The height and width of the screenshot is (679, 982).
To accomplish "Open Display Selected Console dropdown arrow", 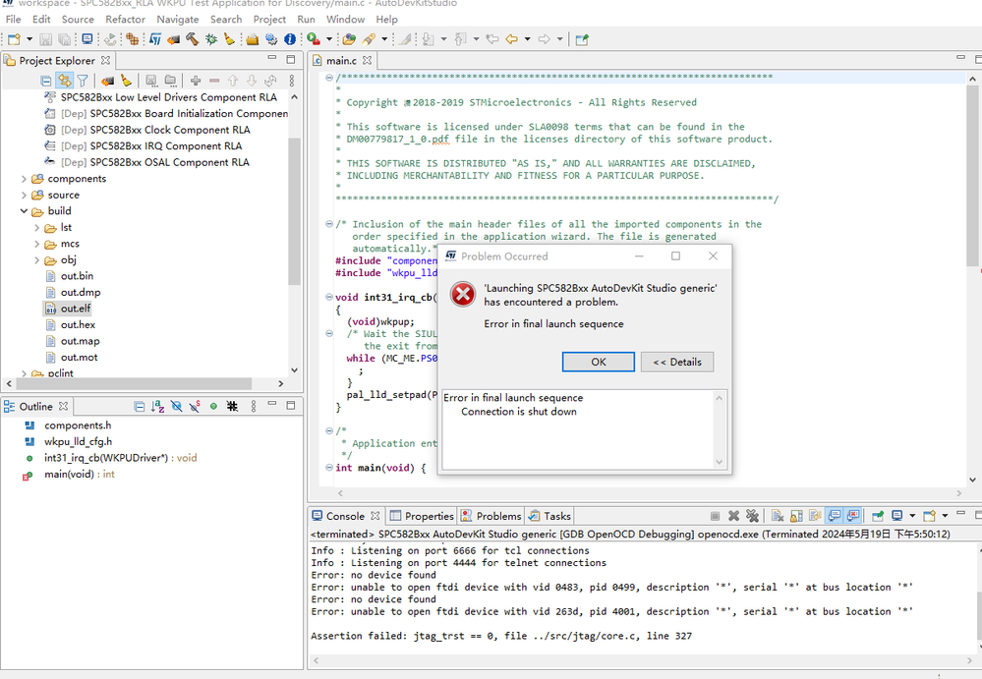I will 912,516.
